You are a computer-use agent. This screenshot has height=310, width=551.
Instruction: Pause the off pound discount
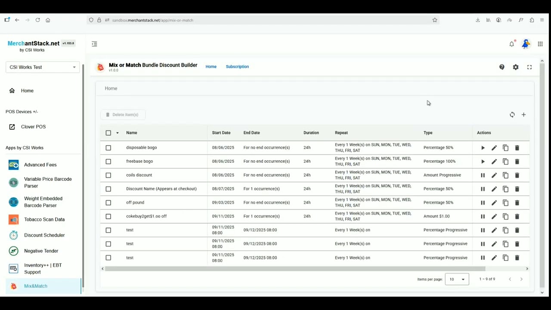click(483, 203)
